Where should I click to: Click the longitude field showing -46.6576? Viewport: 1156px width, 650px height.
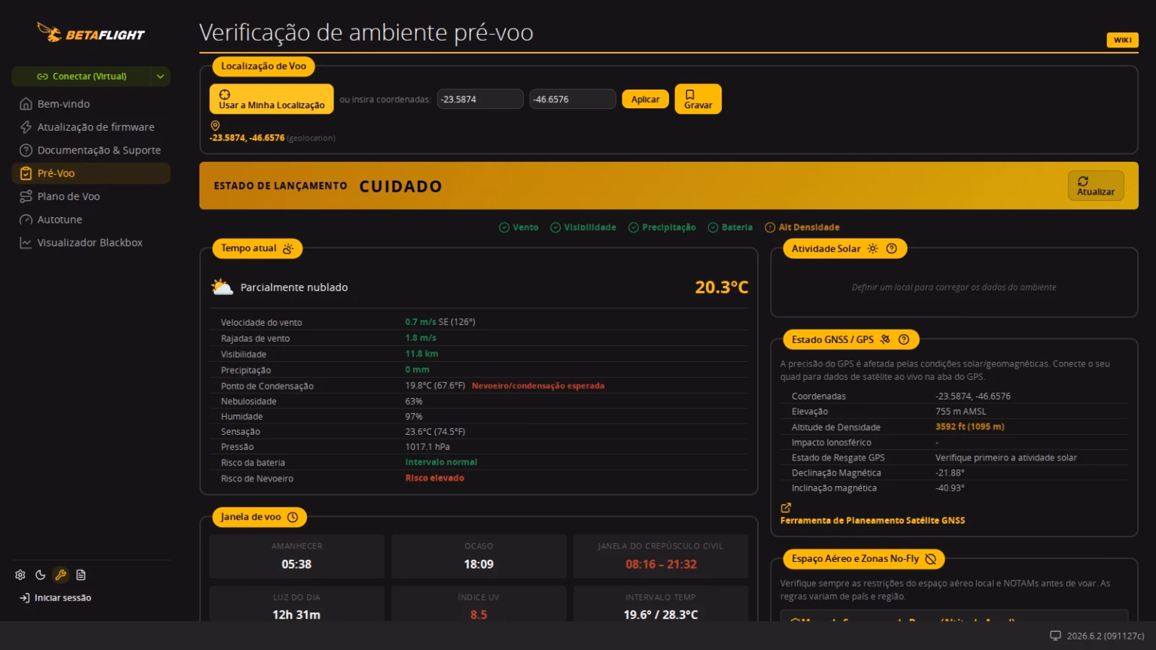point(573,99)
